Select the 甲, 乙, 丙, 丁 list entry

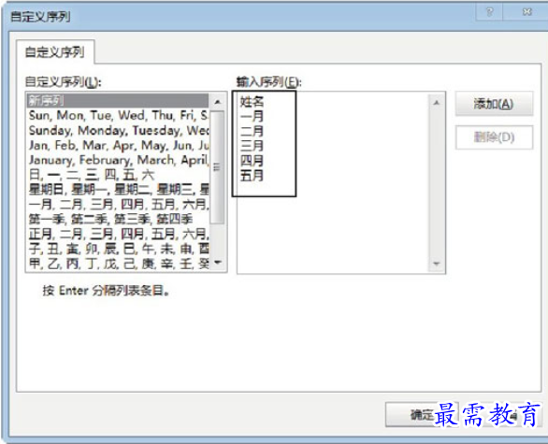pyautogui.click(x=118, y=264)
